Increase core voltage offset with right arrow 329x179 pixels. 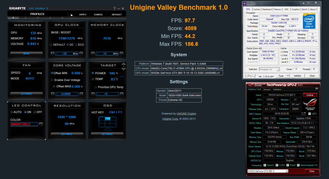81,94
